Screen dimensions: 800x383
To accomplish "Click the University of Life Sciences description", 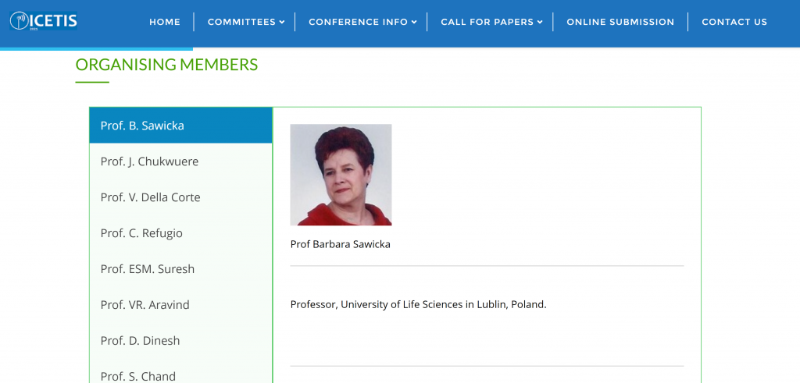I will [x=418, y=304].
